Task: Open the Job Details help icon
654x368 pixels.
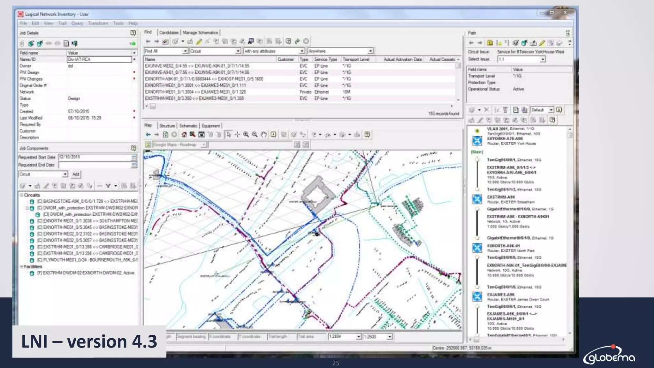Action: click(133, 33)
